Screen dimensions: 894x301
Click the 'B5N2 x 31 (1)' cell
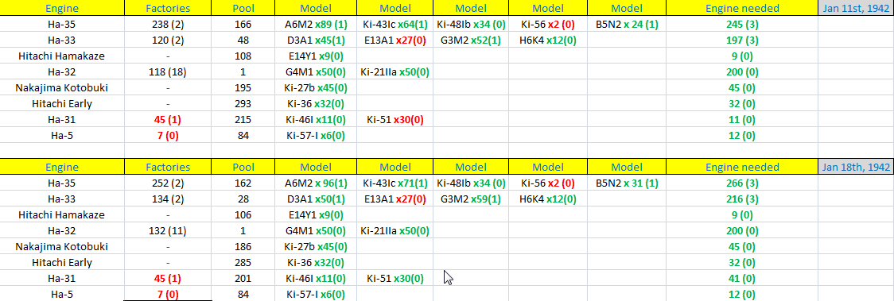(626, 183)
